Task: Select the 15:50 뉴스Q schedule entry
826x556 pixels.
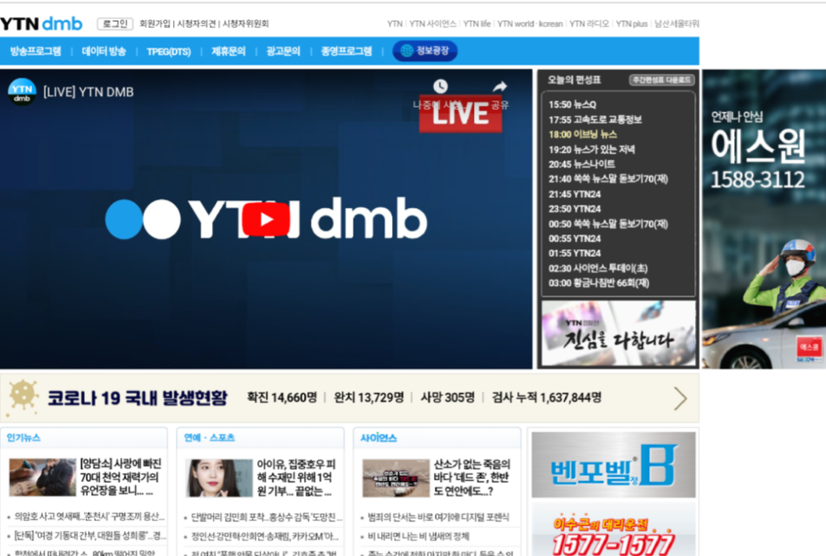Action: tap(573, 104)
